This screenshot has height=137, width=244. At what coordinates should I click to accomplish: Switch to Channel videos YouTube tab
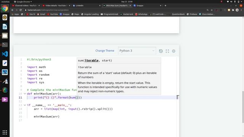pos(26,5)
